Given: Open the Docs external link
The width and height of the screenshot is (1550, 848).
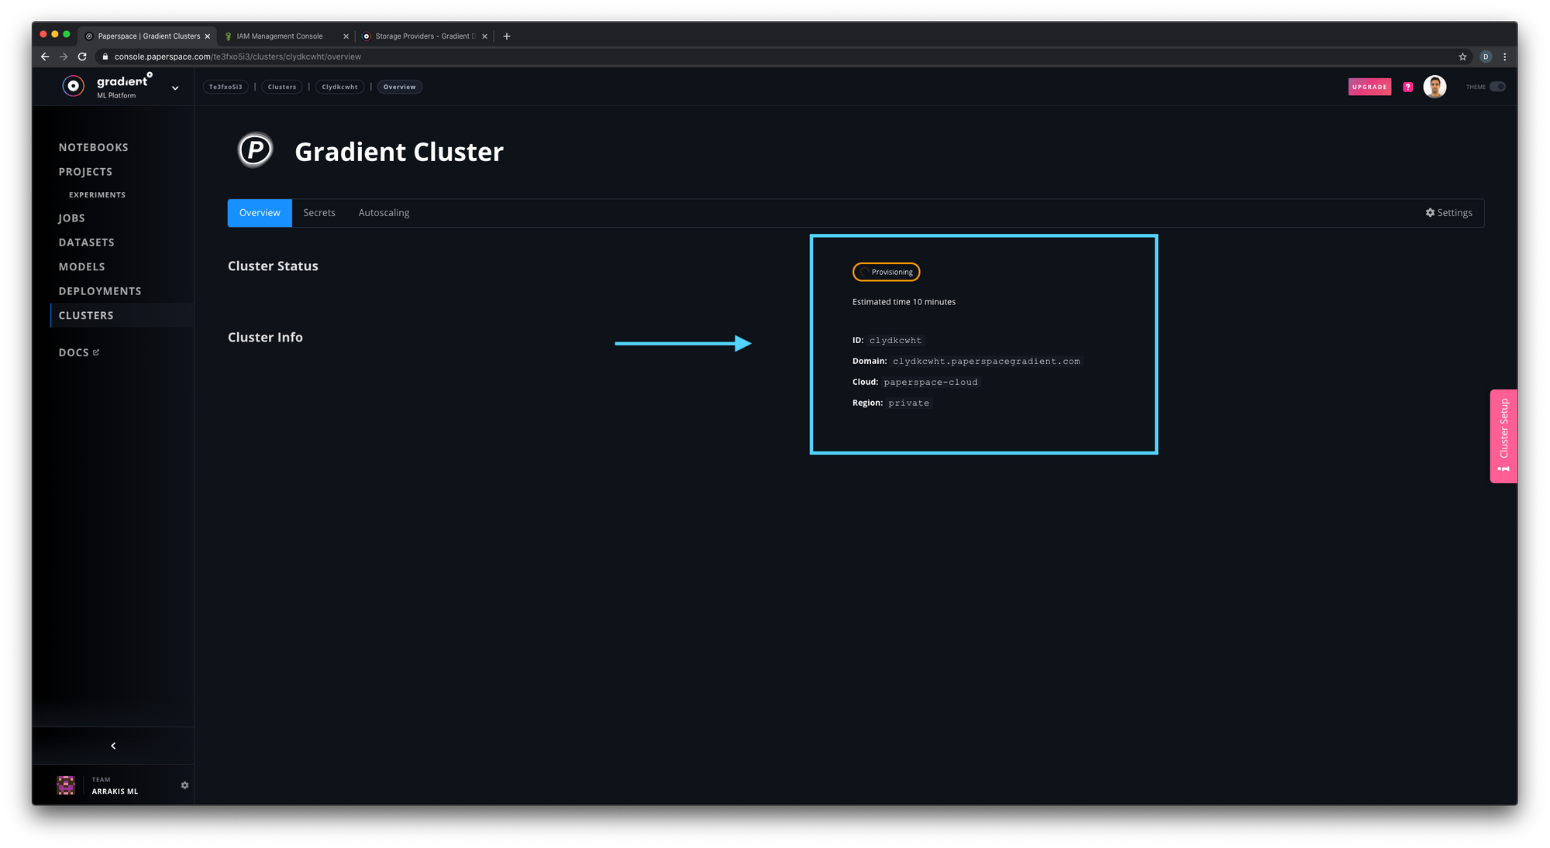Looking at the screenshot, I should point(79,352).
